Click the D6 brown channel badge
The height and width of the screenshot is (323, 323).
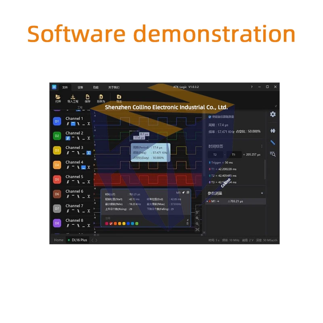click(x=57, y=194)
